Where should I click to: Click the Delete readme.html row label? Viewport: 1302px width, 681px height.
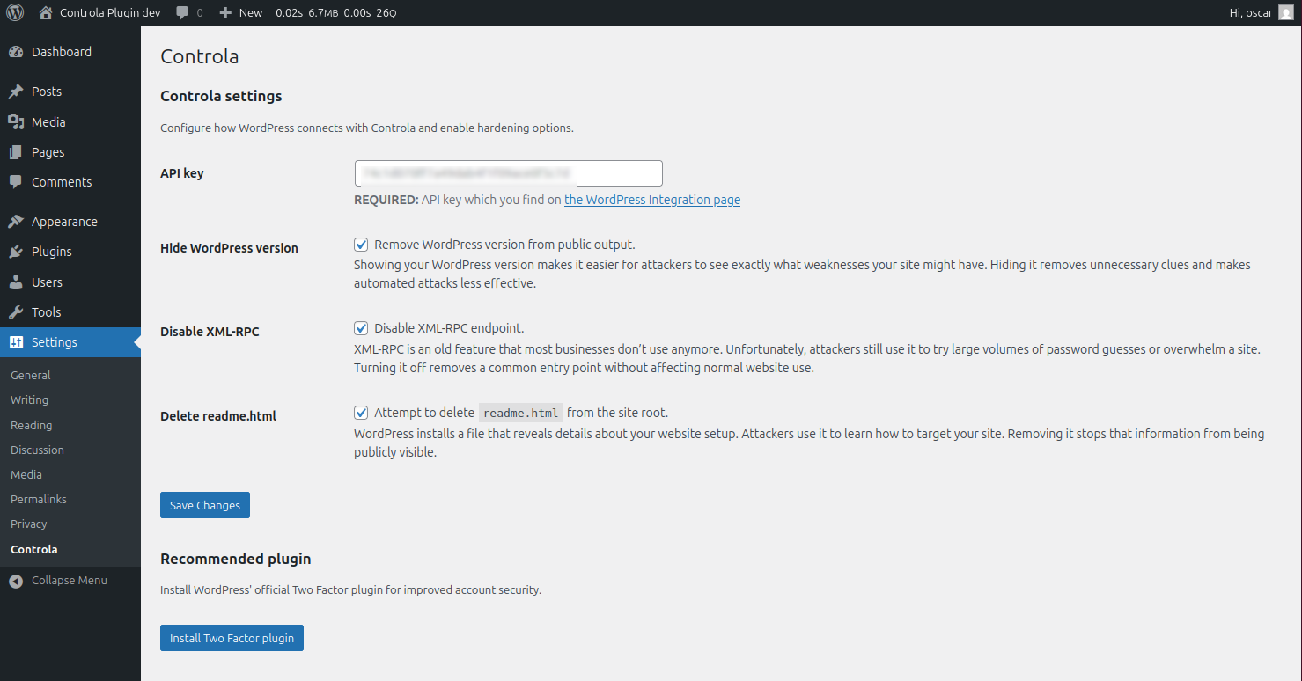coord(218,416)
